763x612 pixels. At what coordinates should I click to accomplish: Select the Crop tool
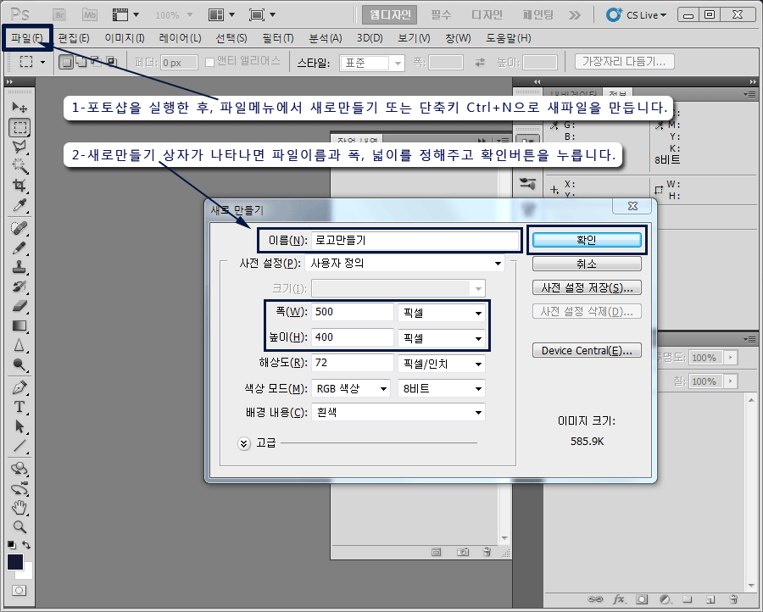coord(19,186)
